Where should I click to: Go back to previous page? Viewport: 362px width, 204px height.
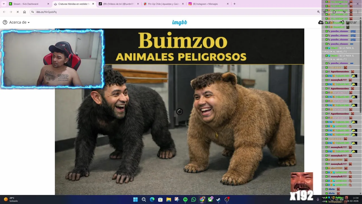pyautogui.click(x=4, y=12)
